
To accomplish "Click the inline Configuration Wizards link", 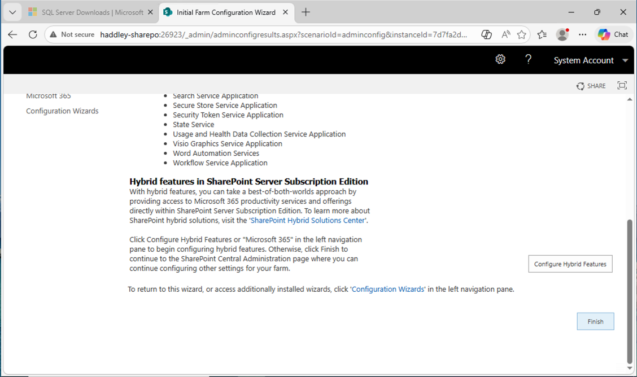I will pyautogui.click(x=387, y=289).
